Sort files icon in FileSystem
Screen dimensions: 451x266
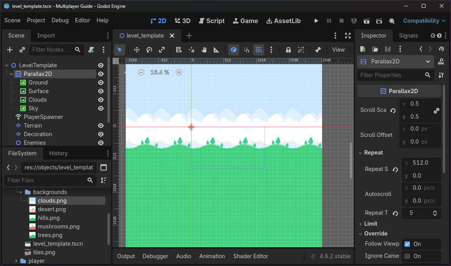coord(104,180)
